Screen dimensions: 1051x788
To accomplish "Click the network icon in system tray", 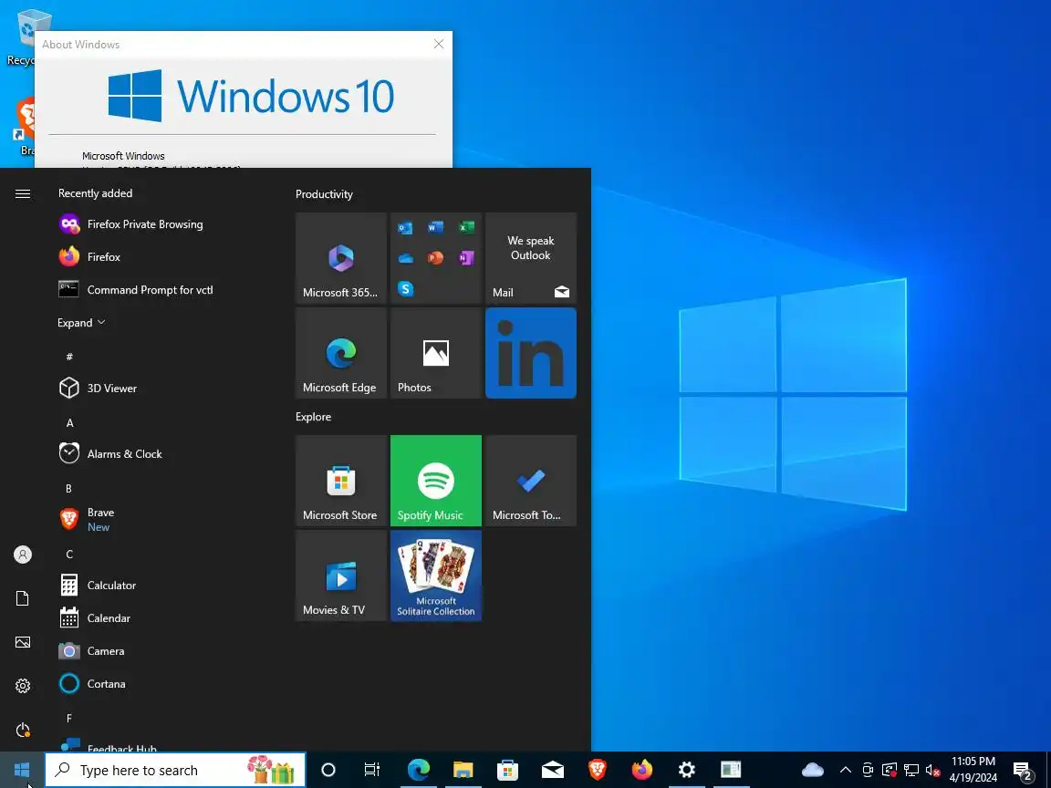I will [911, 770].
